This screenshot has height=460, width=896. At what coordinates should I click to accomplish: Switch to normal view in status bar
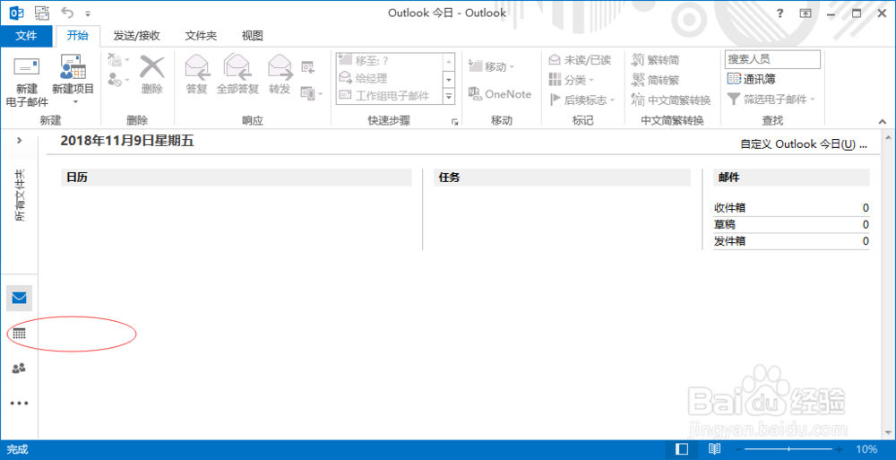pos(682,449)
